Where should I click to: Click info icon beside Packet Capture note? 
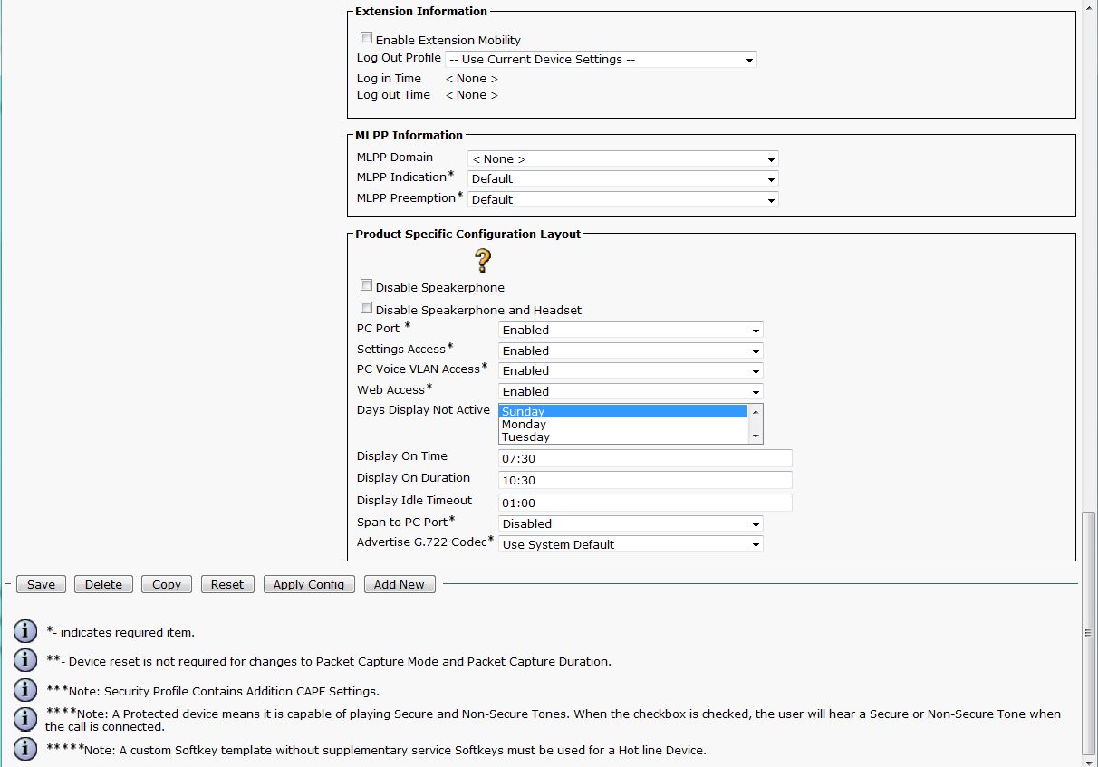click(x=25, y=661)
